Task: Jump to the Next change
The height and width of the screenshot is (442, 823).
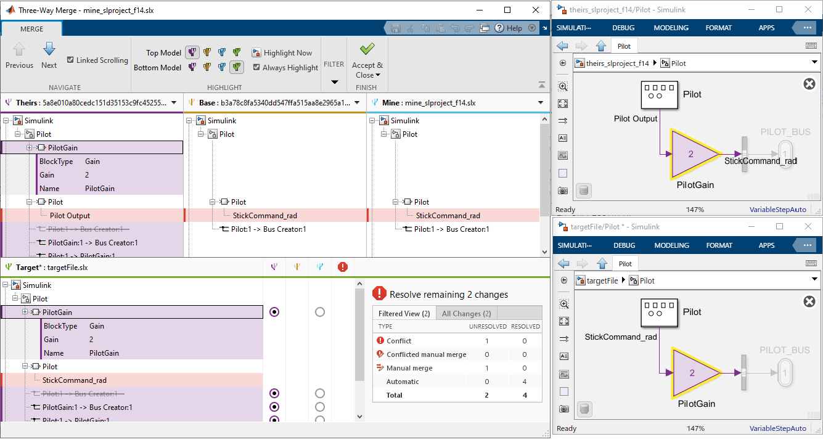Action: (x=49, y=55)
